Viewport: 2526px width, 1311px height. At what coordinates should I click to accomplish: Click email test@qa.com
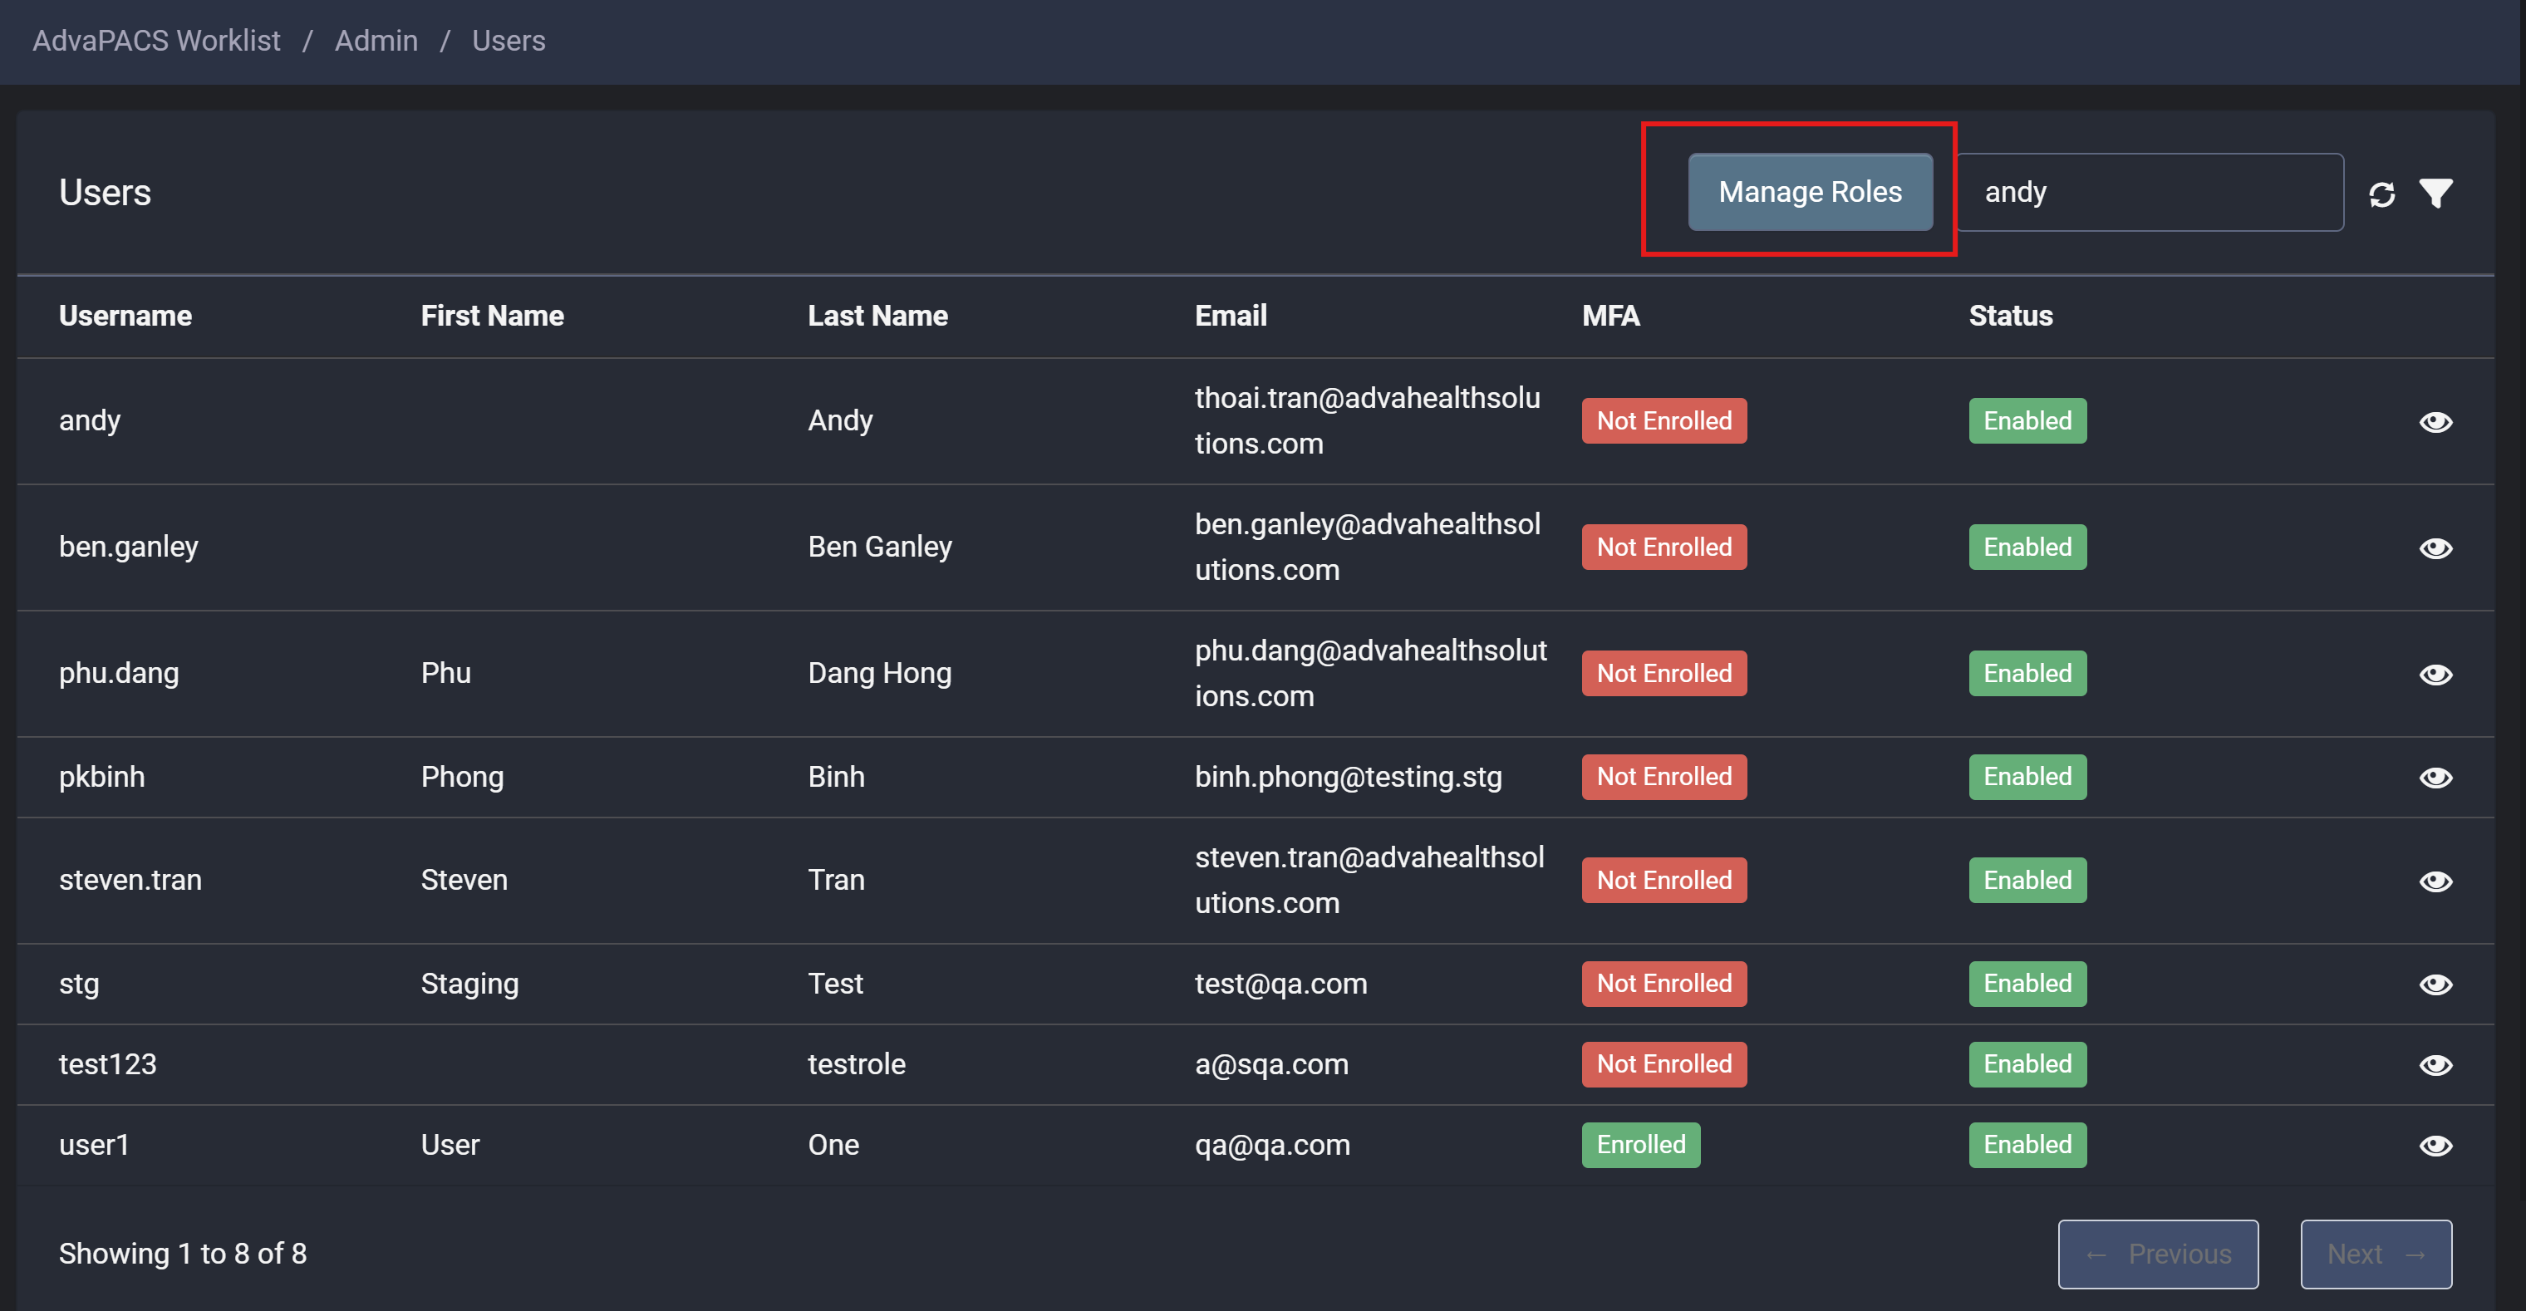pyautogui.click(x=1280, y=984)
